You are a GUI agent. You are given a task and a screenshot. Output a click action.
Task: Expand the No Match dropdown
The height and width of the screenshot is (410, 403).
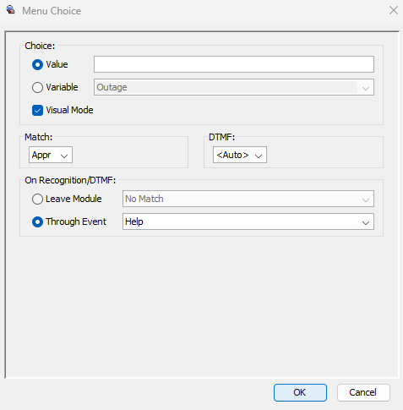[x=248, y=199]
